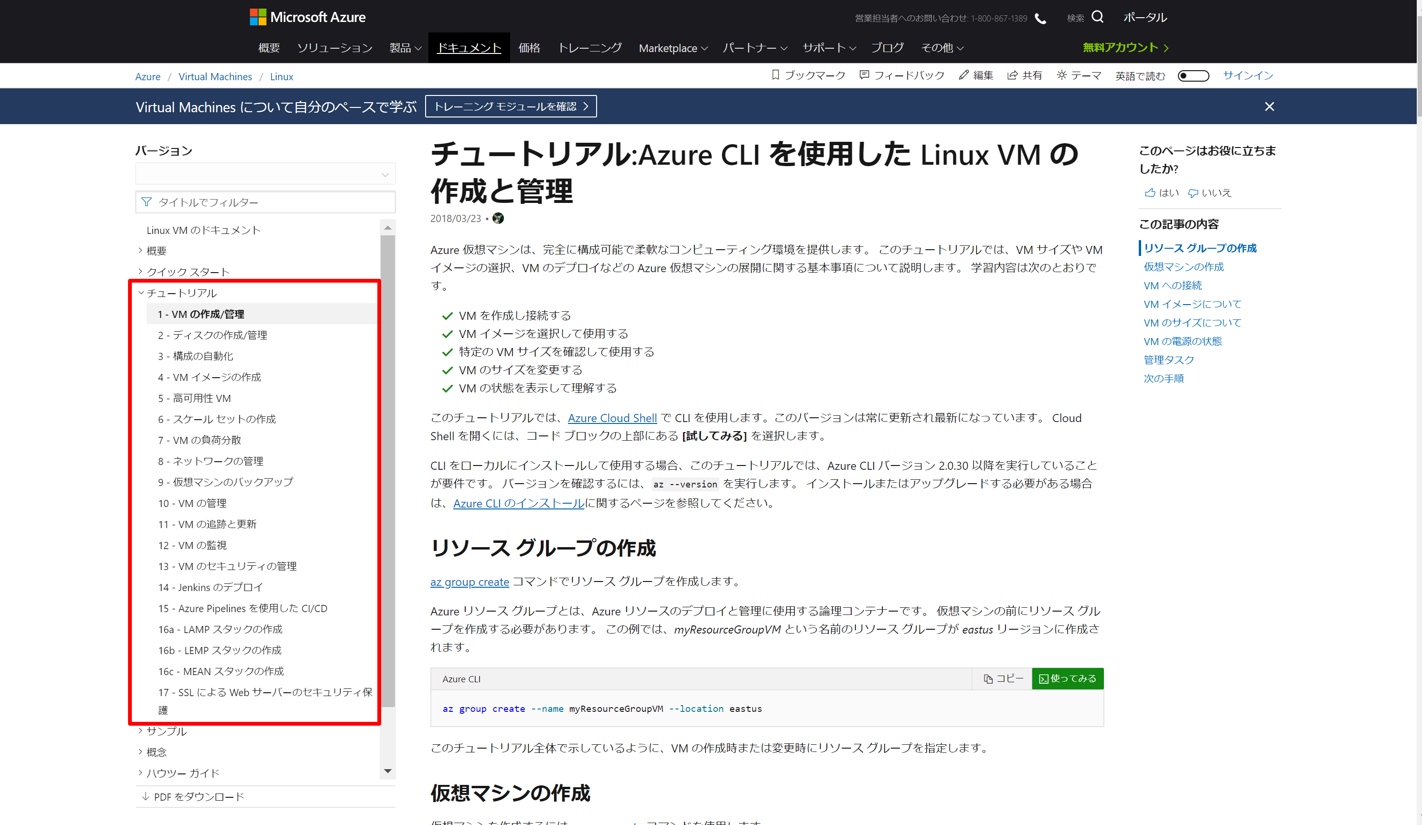
Task: Click the search magnifier icon
Action: point(1097,17)
